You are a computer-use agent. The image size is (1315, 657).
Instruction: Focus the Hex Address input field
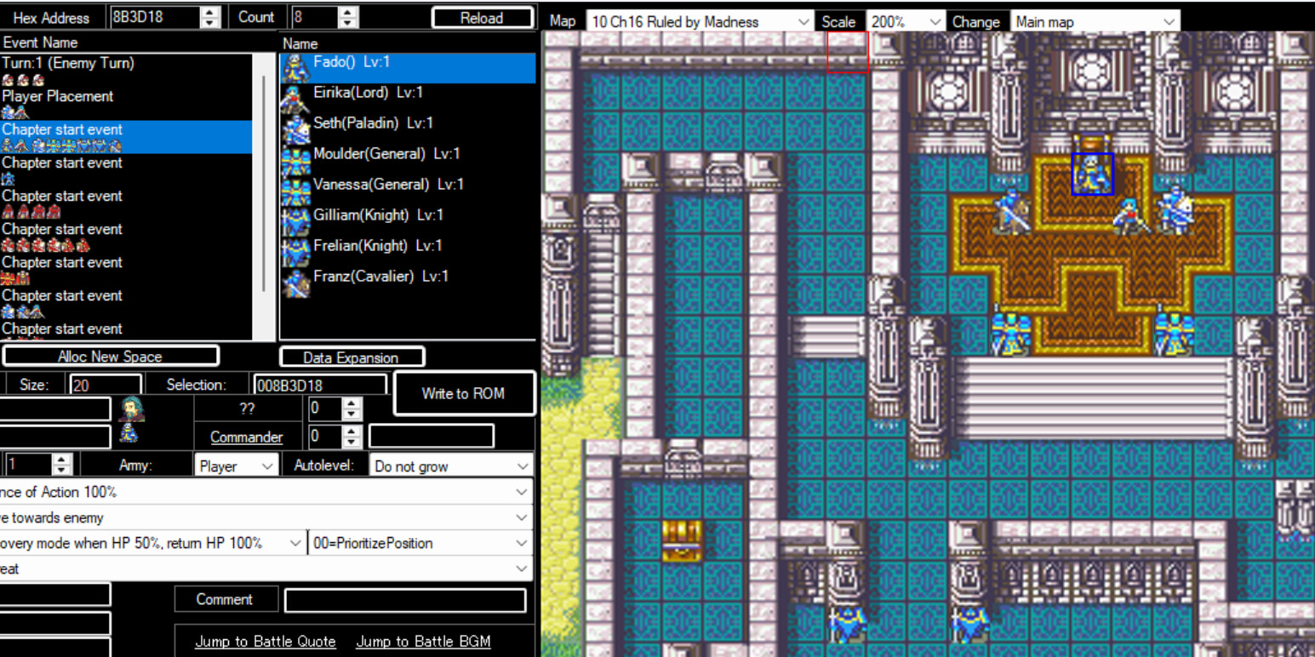click(155, 17)
